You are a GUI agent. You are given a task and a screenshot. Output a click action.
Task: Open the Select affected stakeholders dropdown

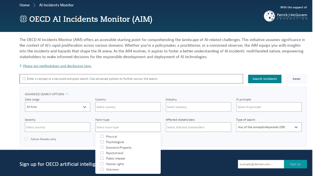click(198, 127)
